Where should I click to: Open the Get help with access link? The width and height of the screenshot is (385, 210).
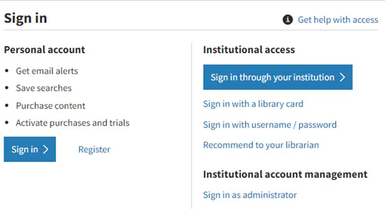tap(338, 20)
